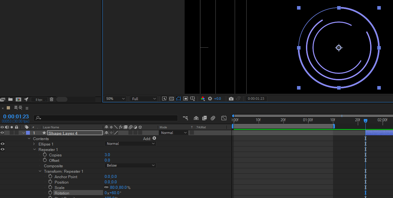The height and width of the screenshot is (198, 393).
Task: Toggle mask and shape path visibility
Action: tap(179, 99)
